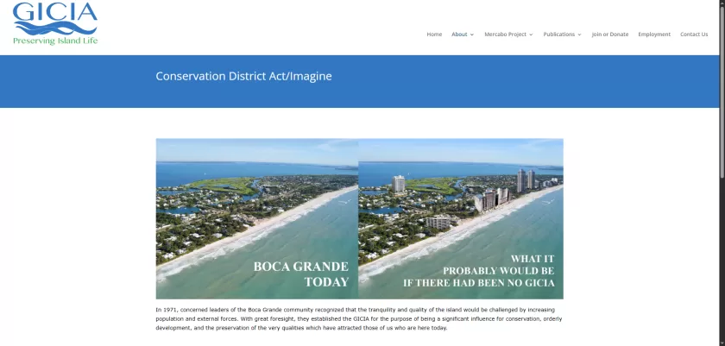Click the scrollbar up arrow
Image resolution: width=725 pixels, height=346 pixels.
pos(721,3)
